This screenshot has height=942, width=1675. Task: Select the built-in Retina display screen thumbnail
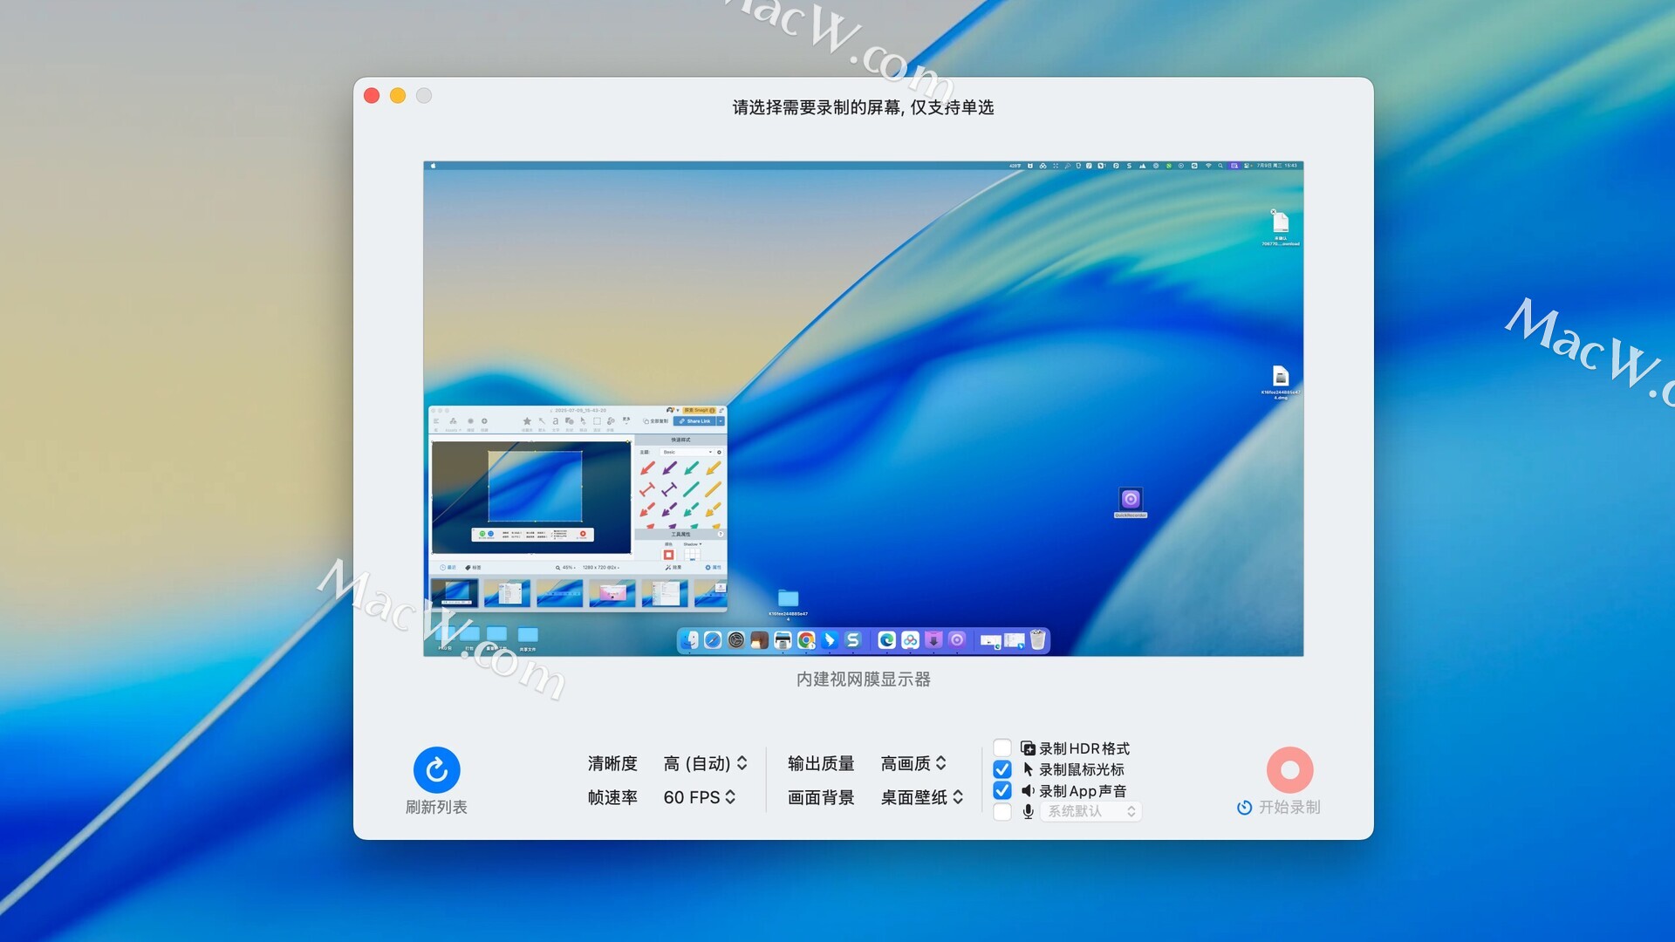[864, 408]
